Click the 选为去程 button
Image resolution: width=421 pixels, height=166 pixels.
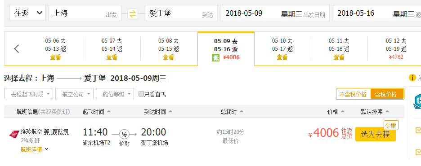[x=375, y=134]
